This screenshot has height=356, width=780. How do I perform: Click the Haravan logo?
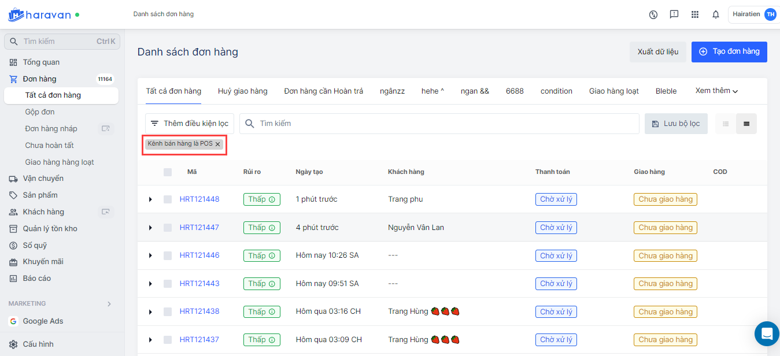(39, 14)
